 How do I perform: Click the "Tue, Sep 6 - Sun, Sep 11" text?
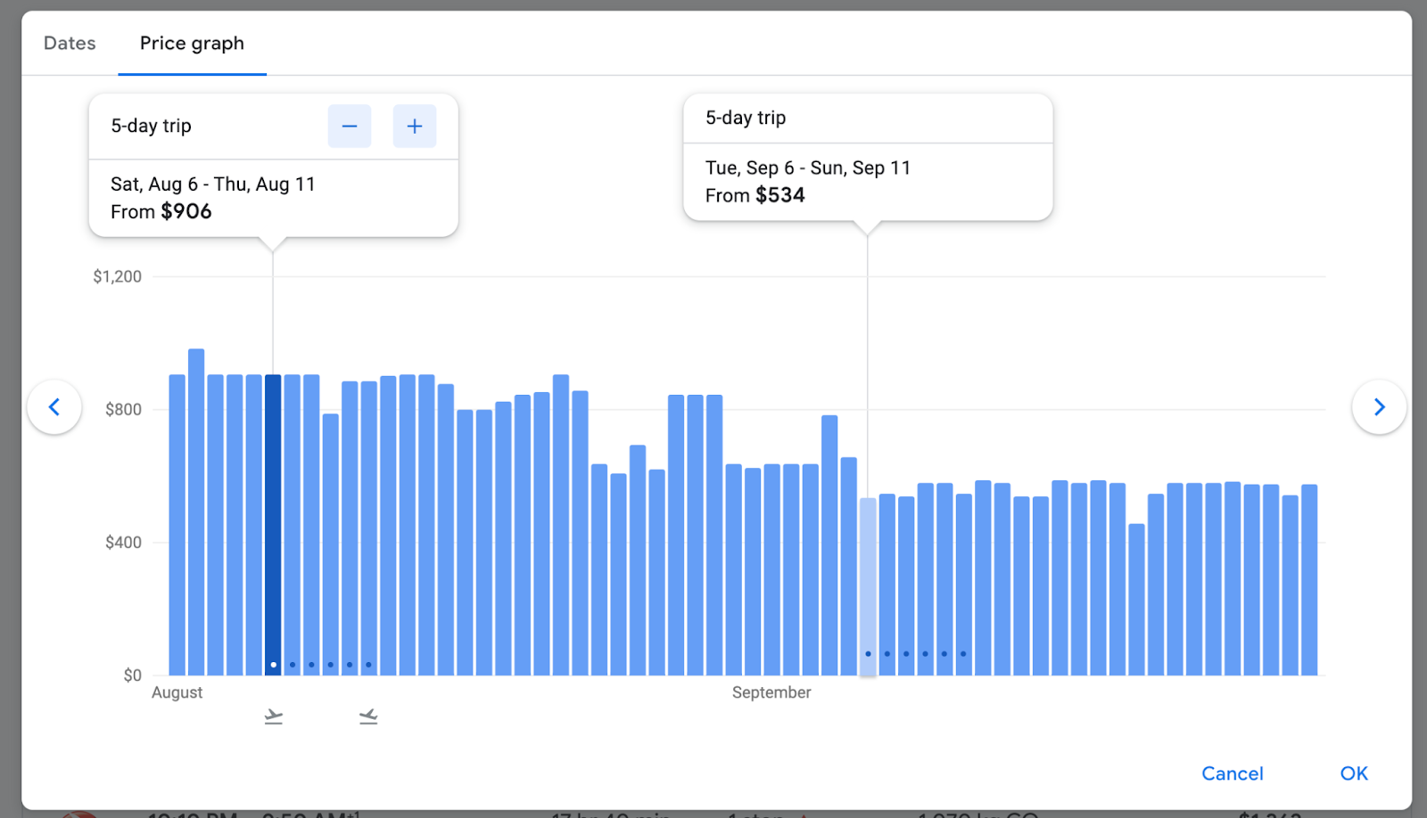pyautogui.click(x=808, y=168)
